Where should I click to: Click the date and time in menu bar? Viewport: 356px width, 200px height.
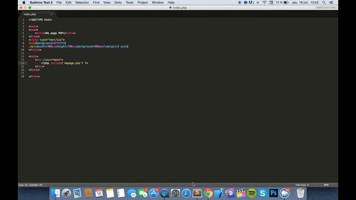tap(305, 2)
